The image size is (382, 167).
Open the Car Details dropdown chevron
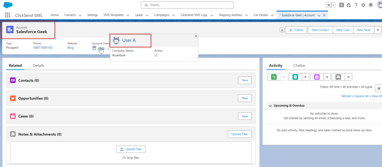(x=272, y=15)
